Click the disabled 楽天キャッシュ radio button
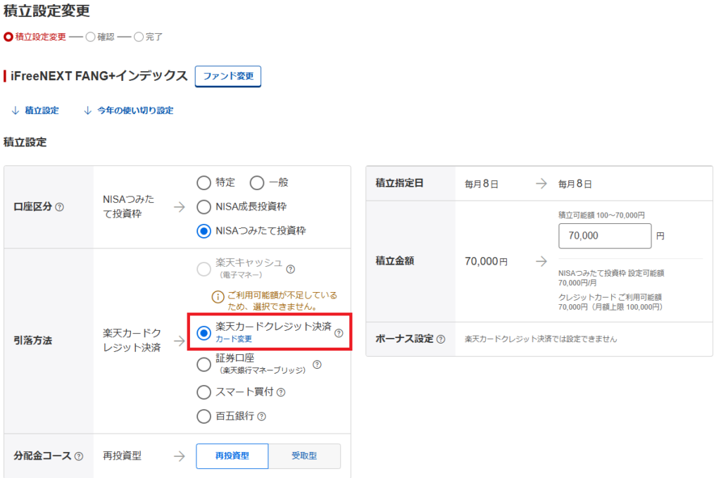This screenshot has height=478, width=721. pyautogui.click(x=203, y=269)
